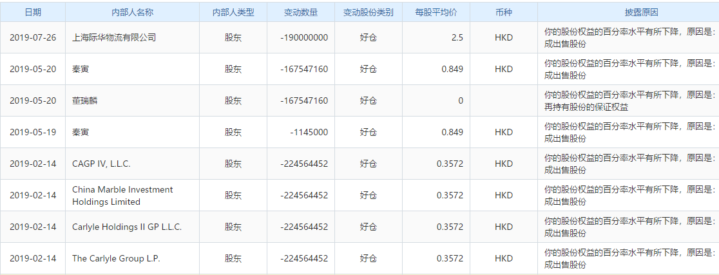
Task: Click the 变动股份类别 column header
Action: 369,12
